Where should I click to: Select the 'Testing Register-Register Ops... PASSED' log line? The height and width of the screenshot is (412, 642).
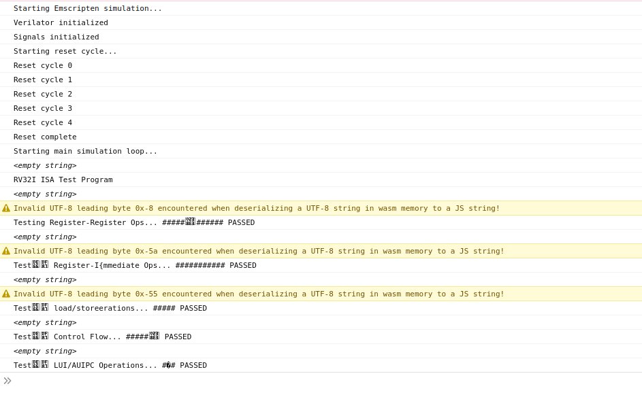click(134, 222)
